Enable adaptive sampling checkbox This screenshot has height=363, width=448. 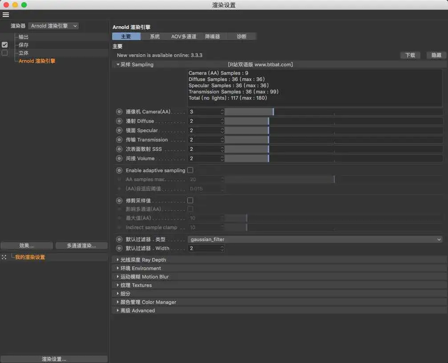(190, 170)
